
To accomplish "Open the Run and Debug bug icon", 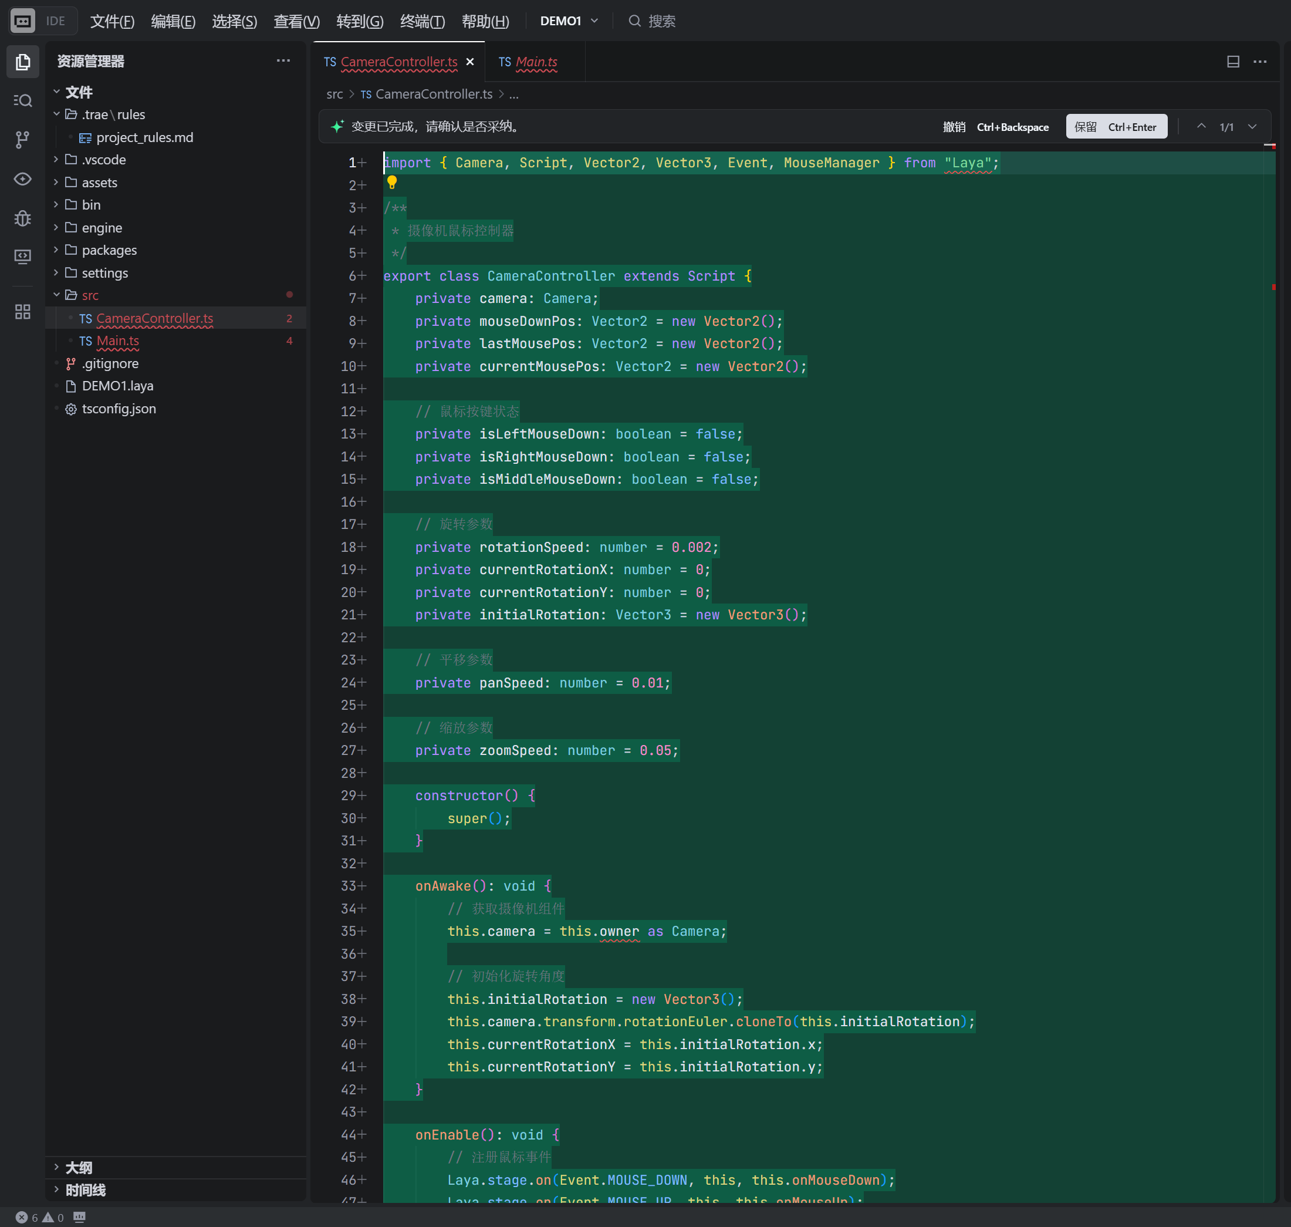I will [x=23, y=218].
